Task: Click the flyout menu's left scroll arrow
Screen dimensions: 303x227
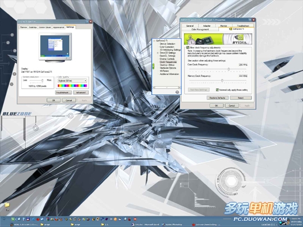Action: (154, 87)
